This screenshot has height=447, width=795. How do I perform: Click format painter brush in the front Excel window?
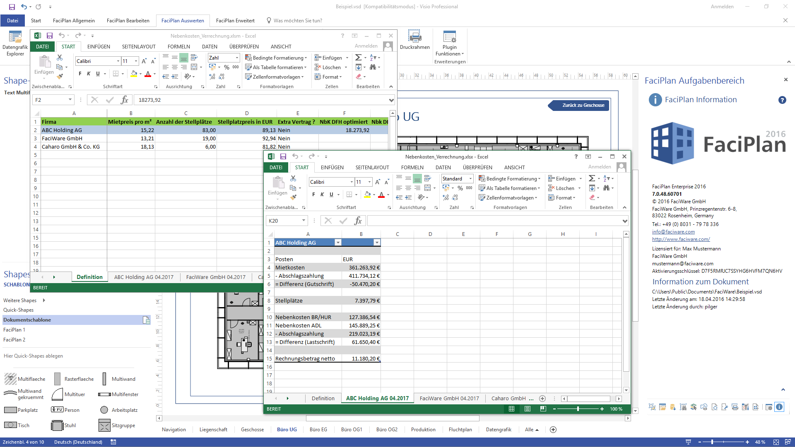point(293,197)
